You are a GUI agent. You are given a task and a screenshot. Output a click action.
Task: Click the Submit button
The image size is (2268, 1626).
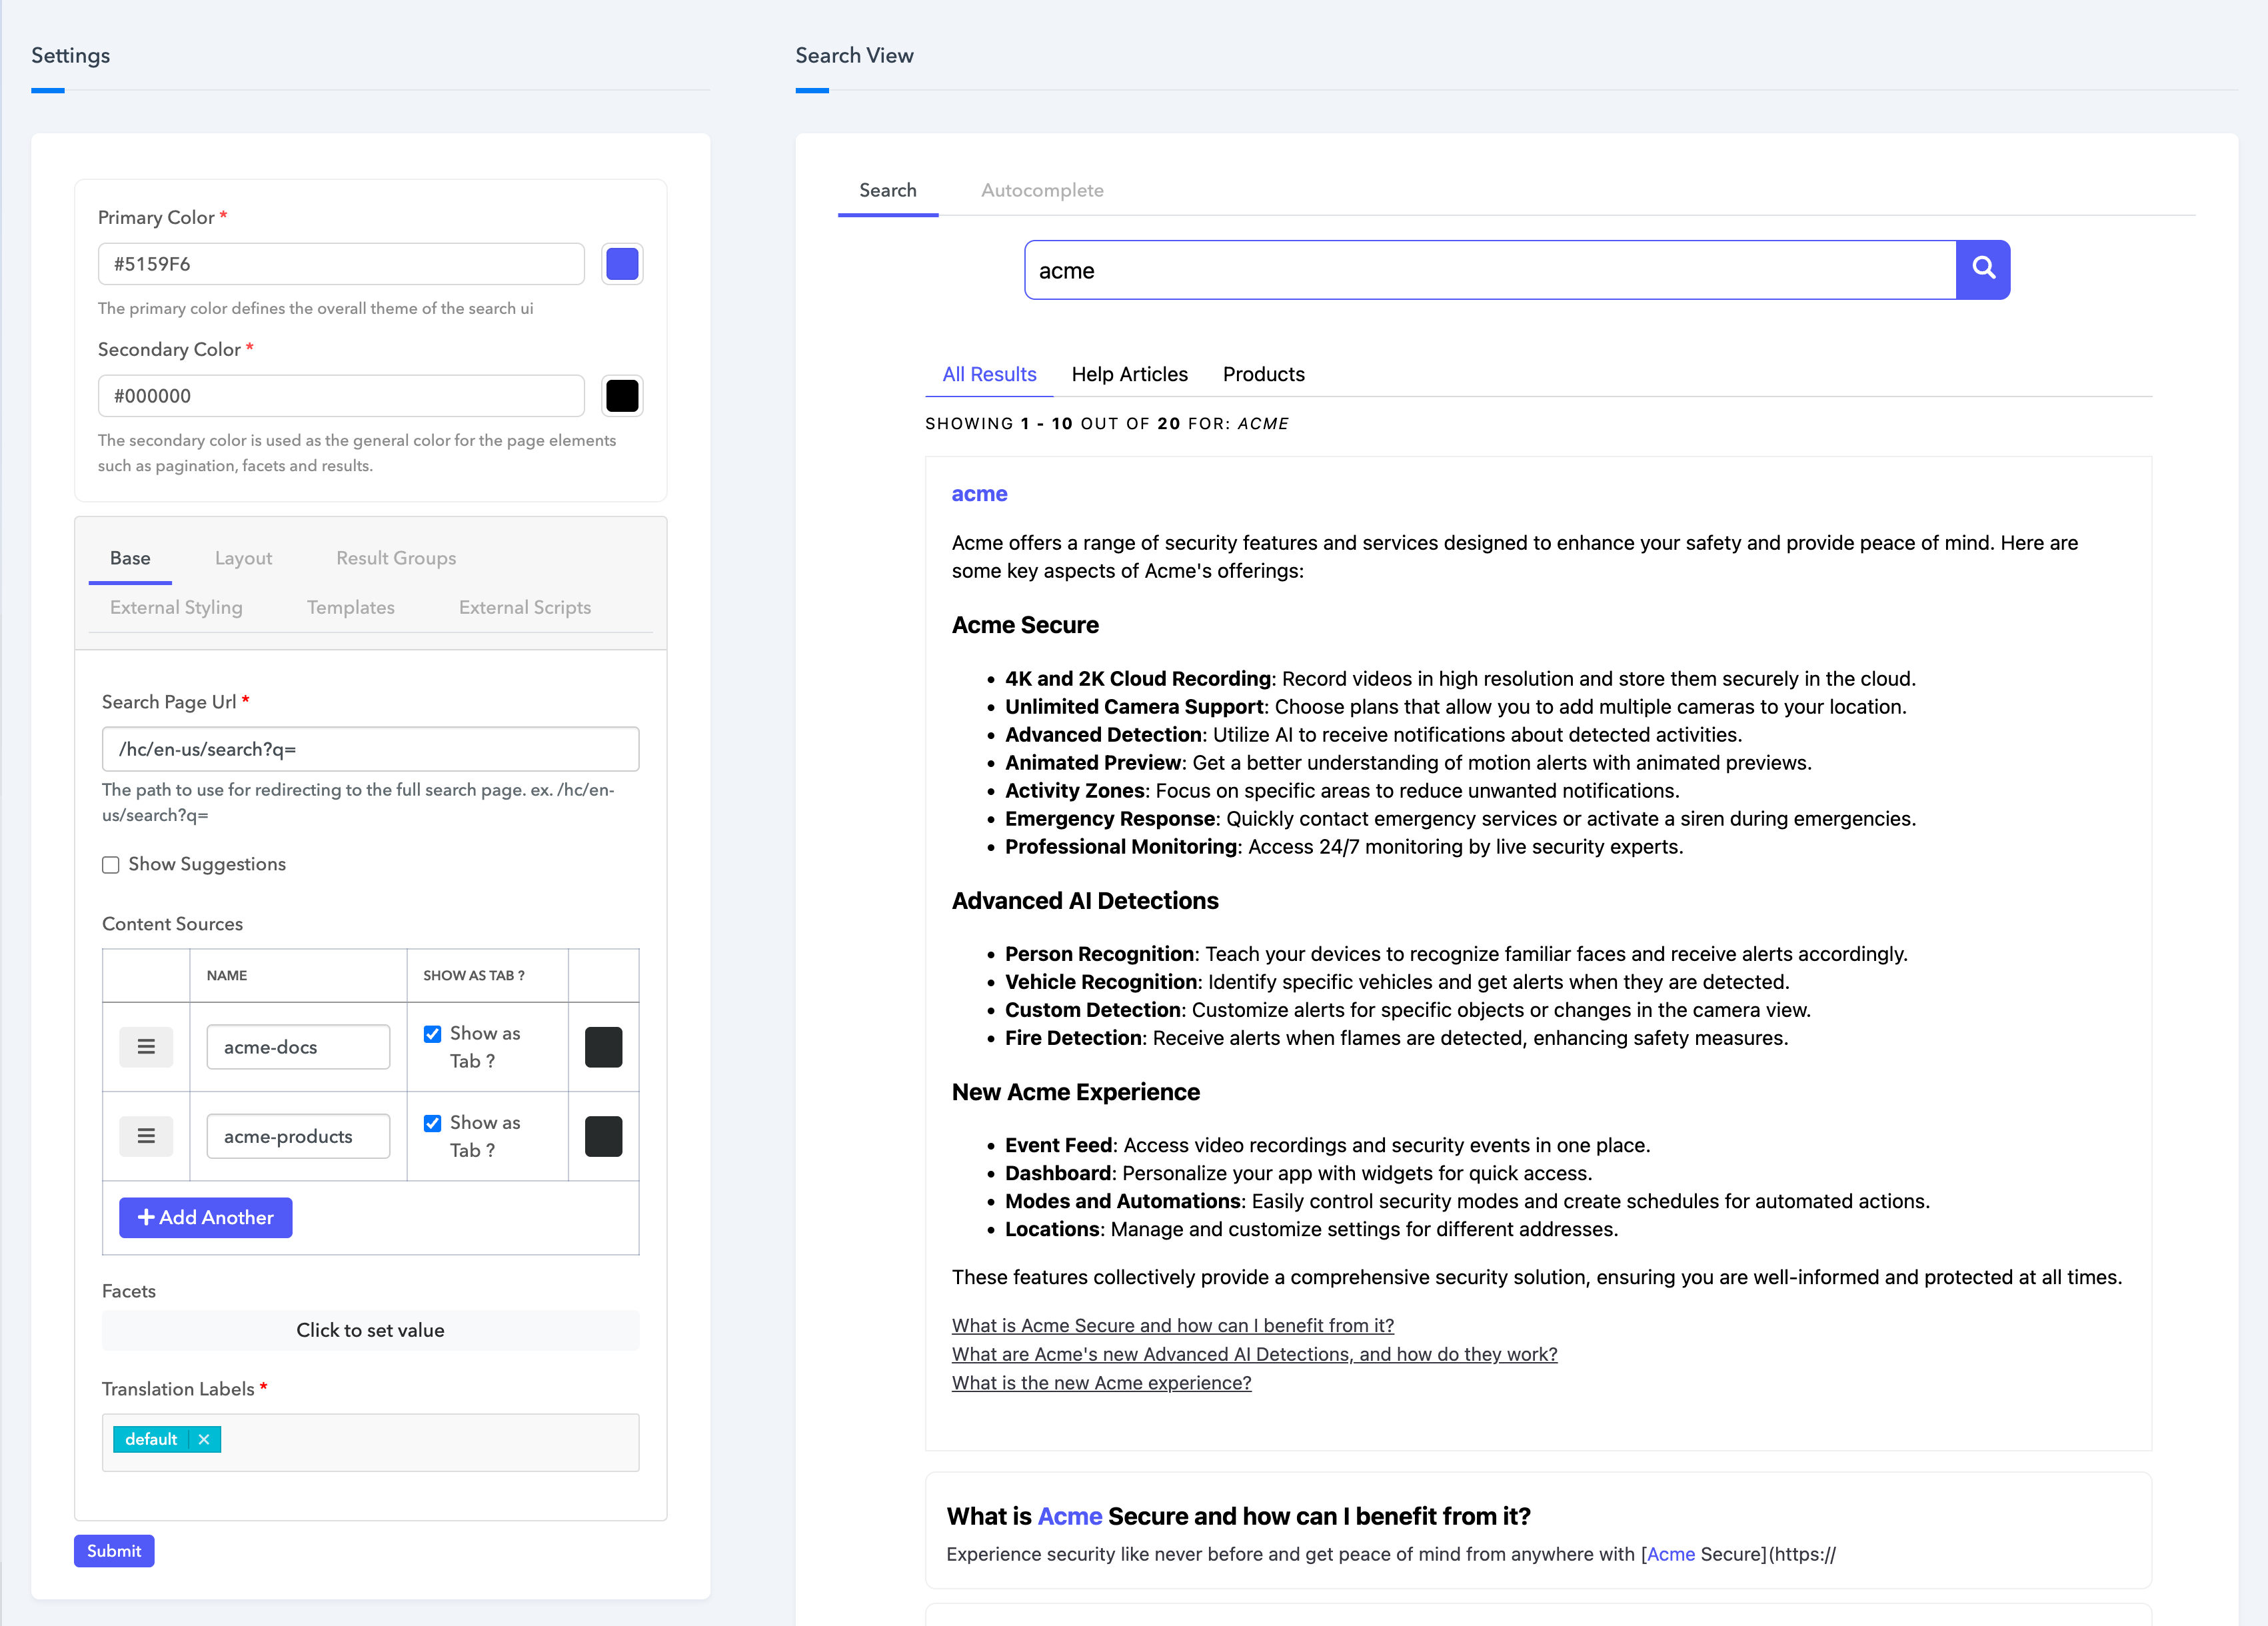click(x=113, y=1551)
